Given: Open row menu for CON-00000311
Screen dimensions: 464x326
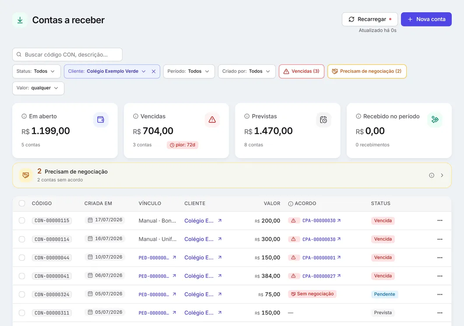Looking at the screenshot, I should [x=440, y=313].
